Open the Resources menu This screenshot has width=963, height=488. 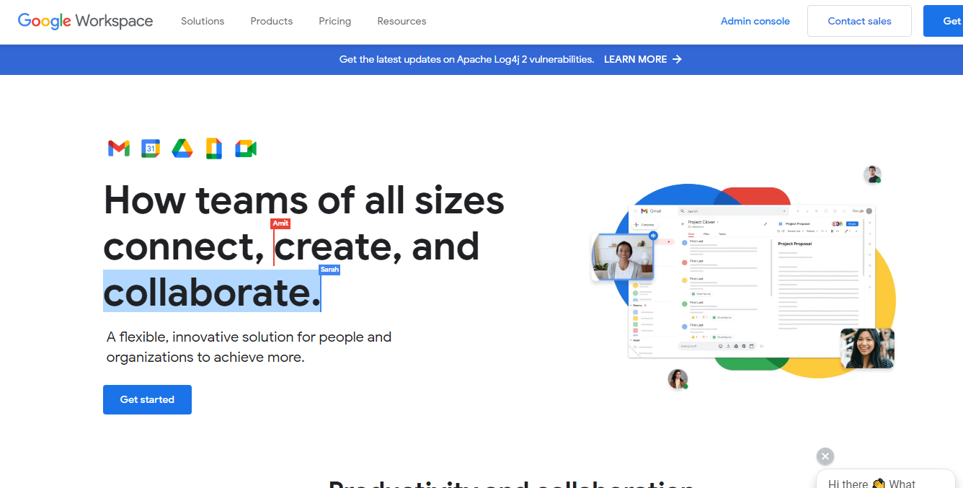(x=401, y=21)
